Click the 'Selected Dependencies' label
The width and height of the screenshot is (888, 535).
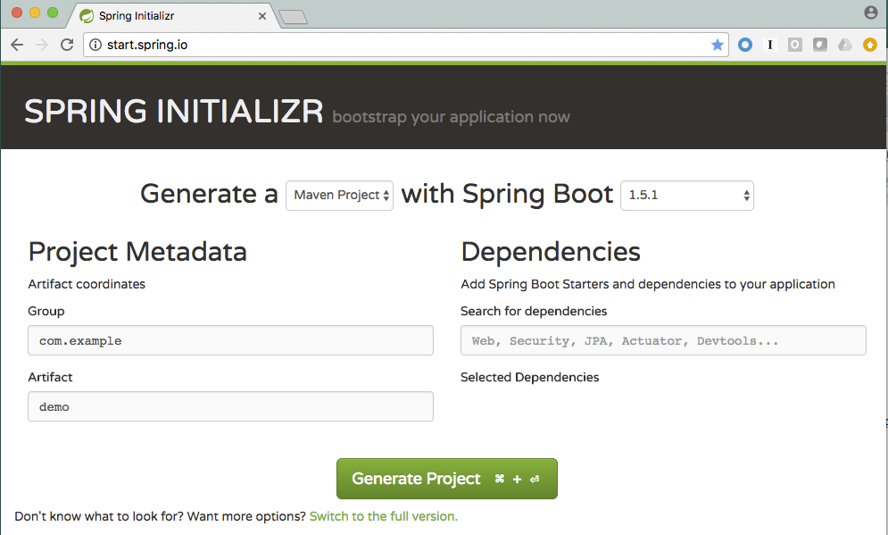[x=529, y=378]
